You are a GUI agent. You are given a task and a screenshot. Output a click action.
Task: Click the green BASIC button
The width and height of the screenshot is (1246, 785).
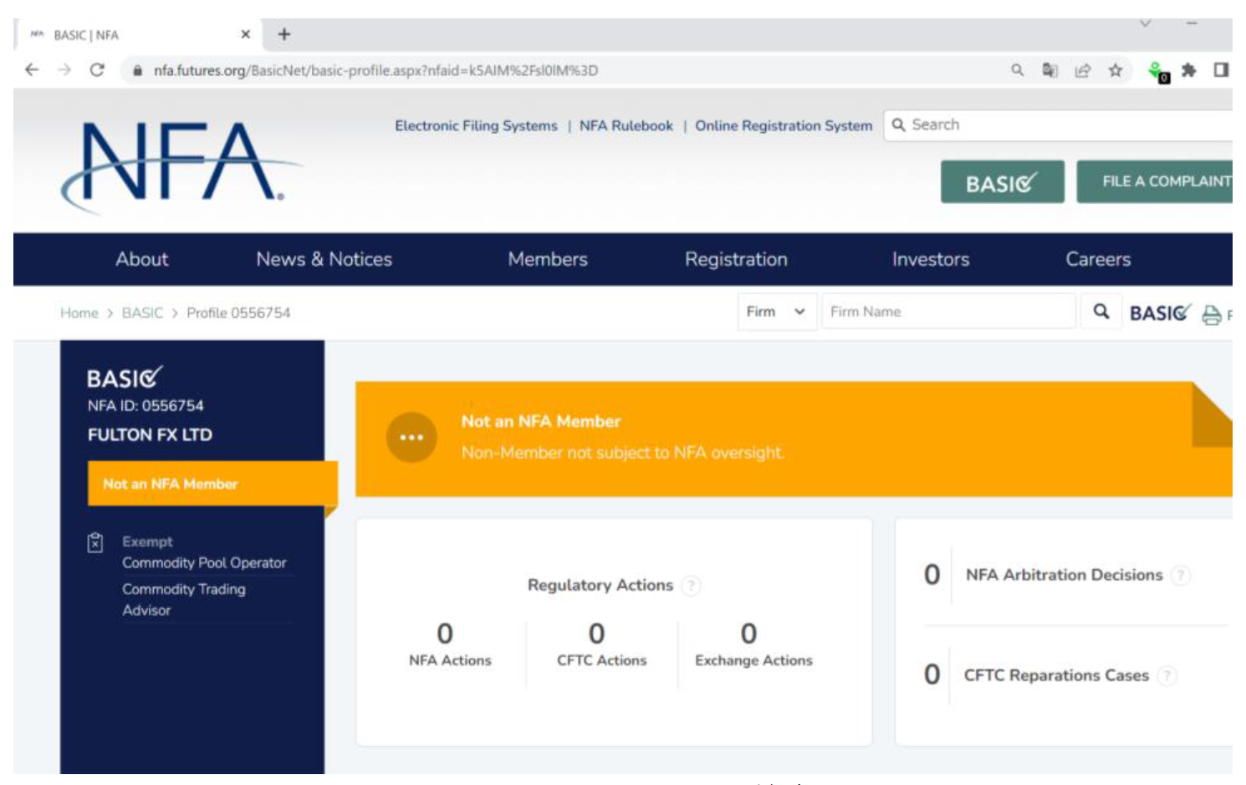point(1002,182)
